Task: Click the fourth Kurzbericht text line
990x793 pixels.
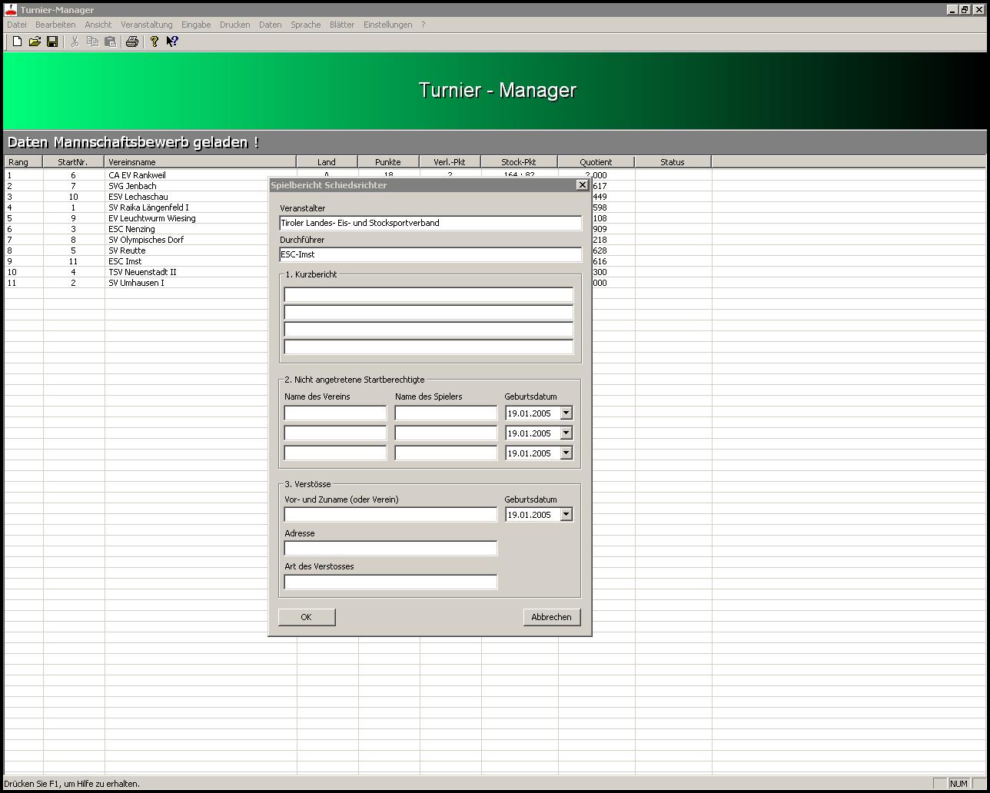Action: [429, 347]
